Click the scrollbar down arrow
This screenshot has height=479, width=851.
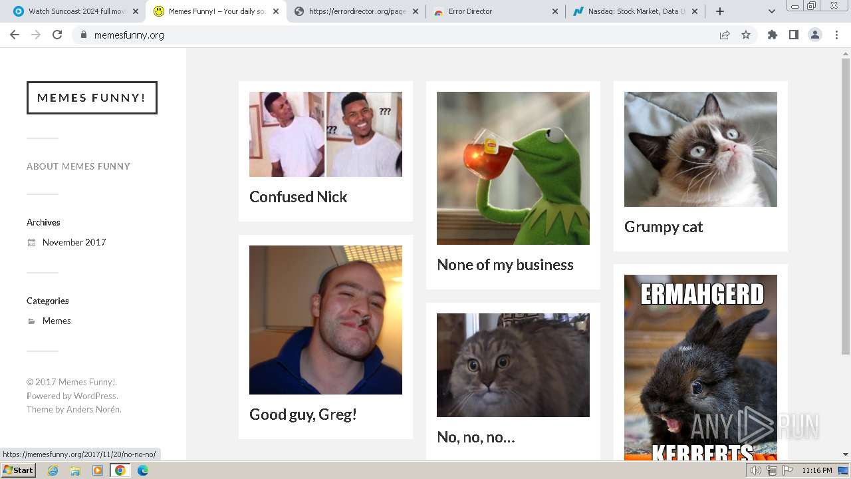coord(846,455)
